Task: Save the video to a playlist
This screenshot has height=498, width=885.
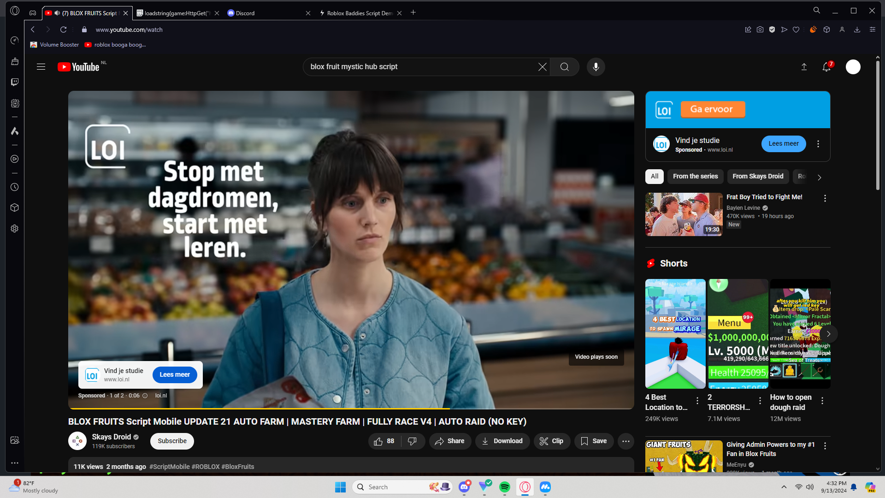Action: coord(594,441)
